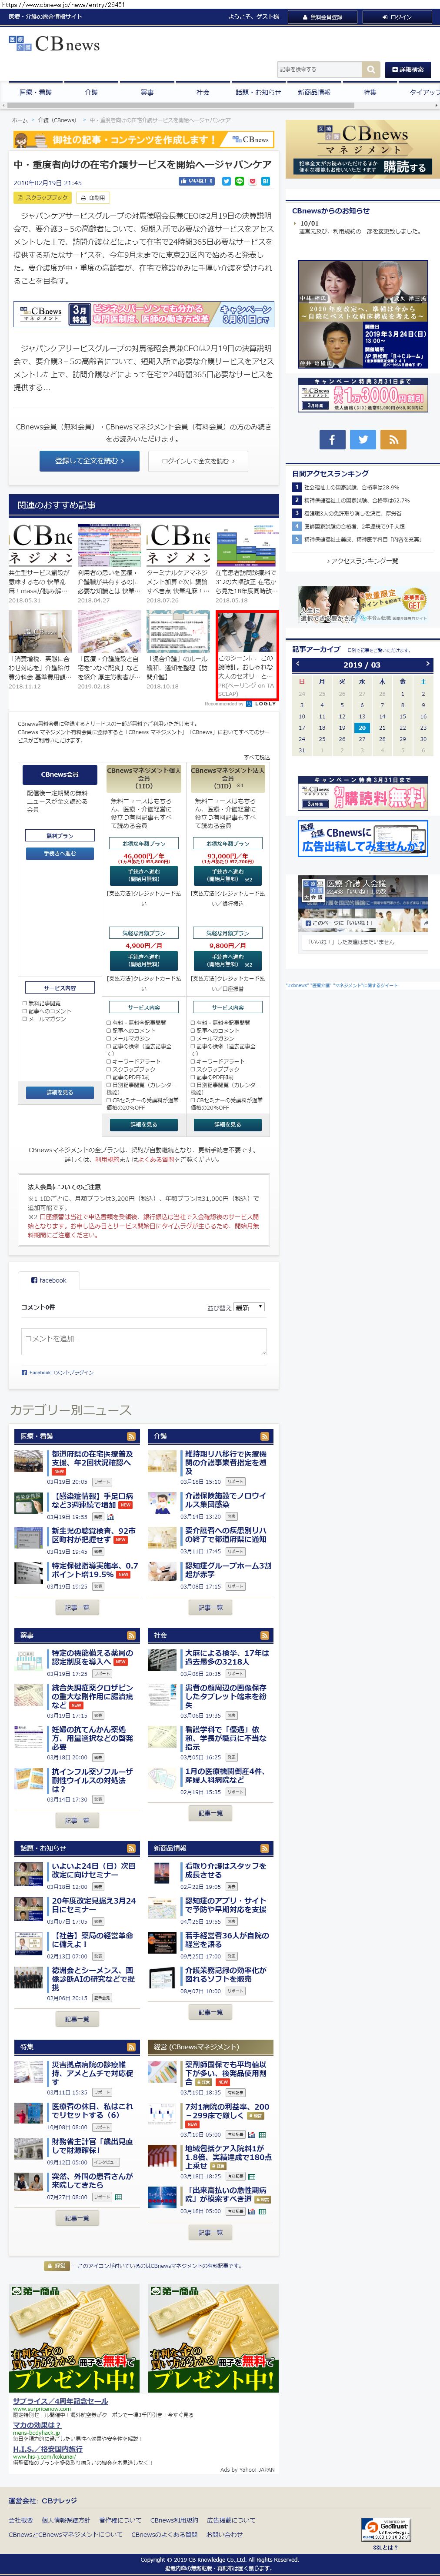This screenshot has width=440, height=2576.
Task: Focus the 記事を検索する search field
Action: 319,69
